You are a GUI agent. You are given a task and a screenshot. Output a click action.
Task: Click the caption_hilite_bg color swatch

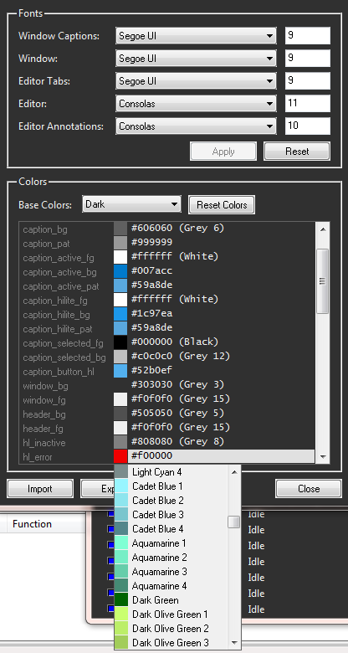120,314
